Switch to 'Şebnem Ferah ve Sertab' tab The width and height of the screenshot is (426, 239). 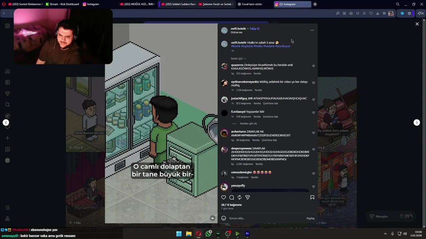coord(216,4)
